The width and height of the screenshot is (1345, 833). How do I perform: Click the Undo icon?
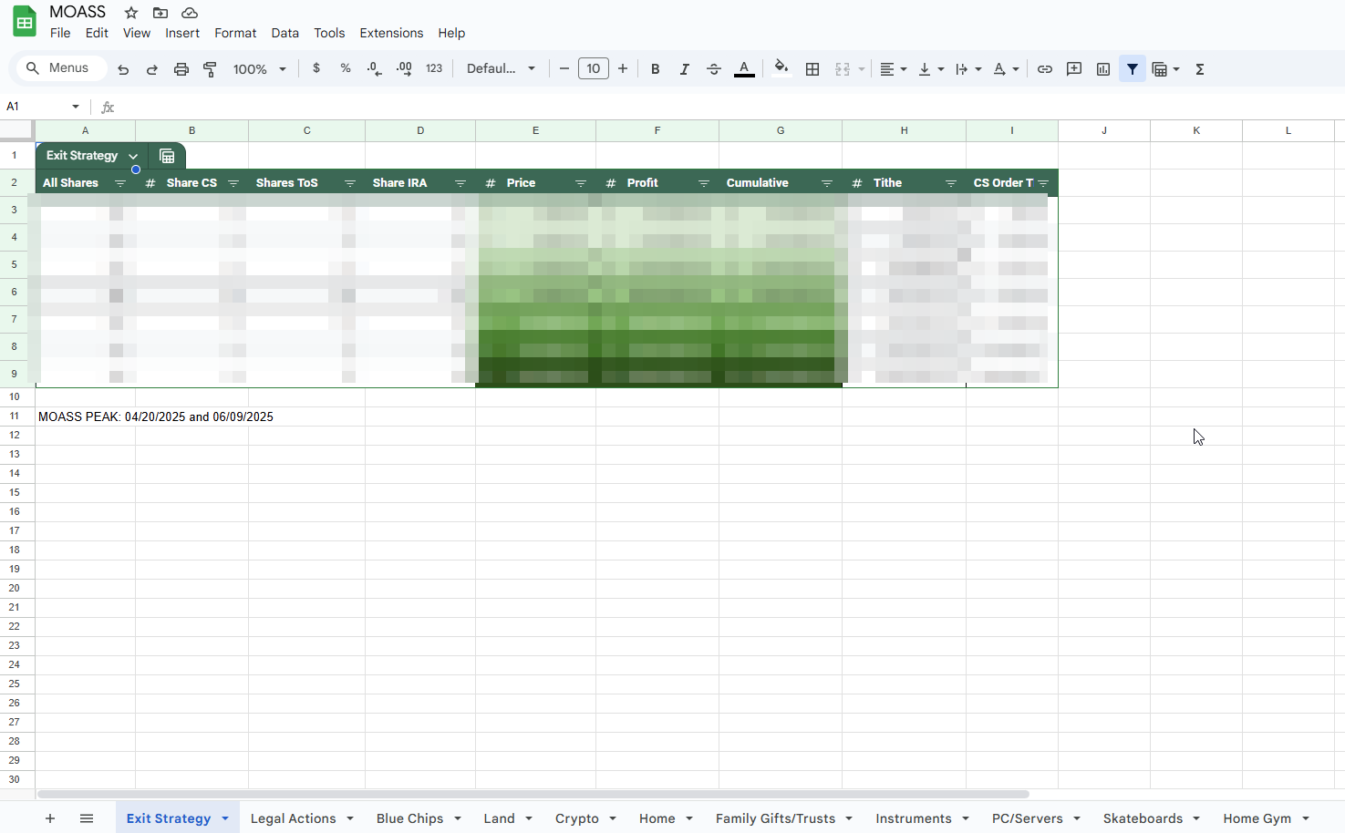point(123,69)
